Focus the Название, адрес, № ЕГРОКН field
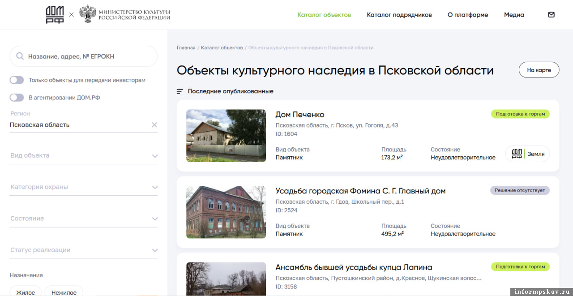573x296 pixels. (x=84, y=56)
